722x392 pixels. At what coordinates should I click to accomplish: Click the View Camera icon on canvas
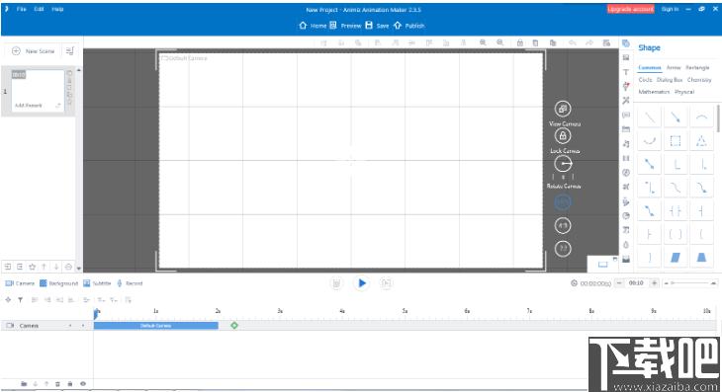pos(562,109)
